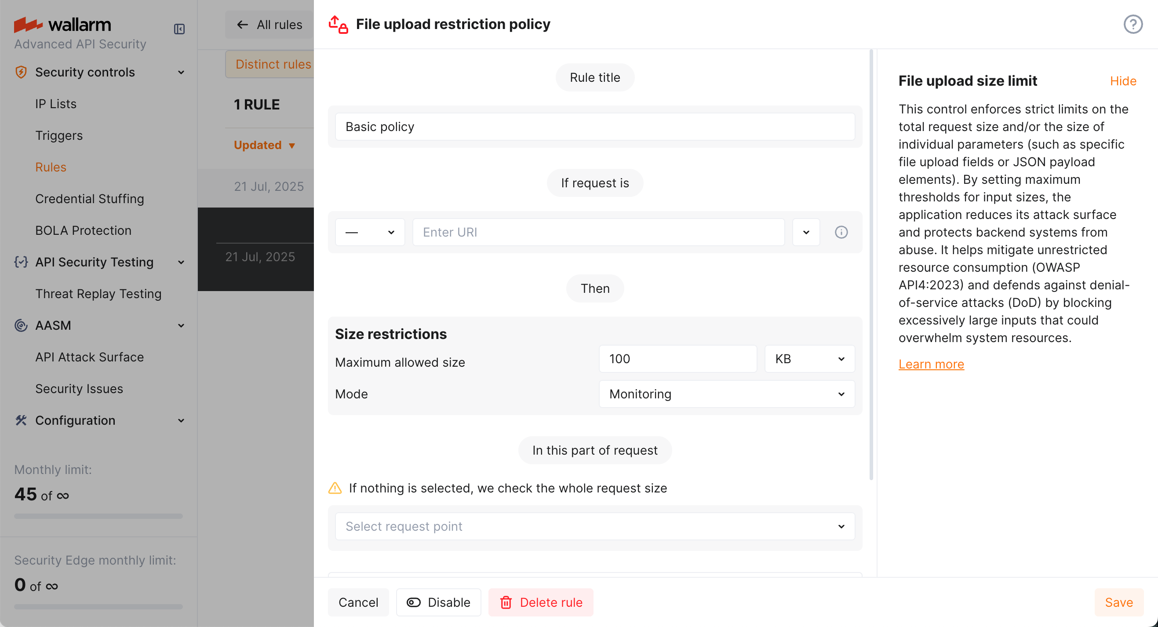Image resolution: width=1158 pixels, height=627 pixels.
Task: Select Rules in the sidebar menu
Action: [51, 167]
